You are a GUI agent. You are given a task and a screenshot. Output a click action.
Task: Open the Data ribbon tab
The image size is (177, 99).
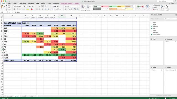pos(38,3)
